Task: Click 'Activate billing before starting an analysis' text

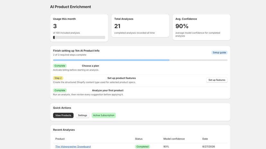Action: click(76, 70)
